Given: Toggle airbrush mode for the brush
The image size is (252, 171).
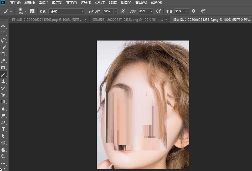Looking at the screenshot, I should click(158, 11).
